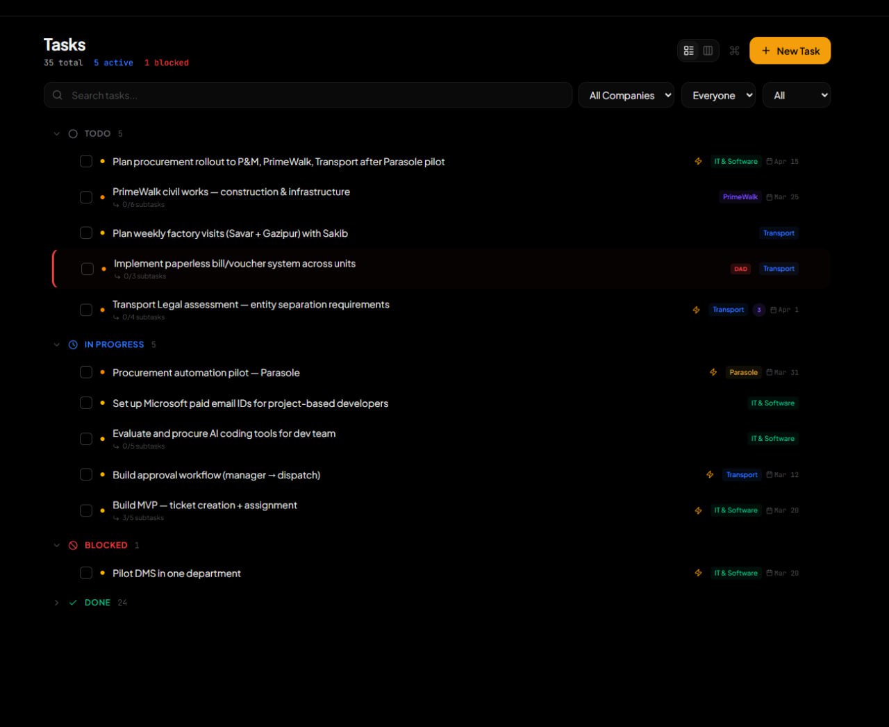
Task: Click the lightning icon on Pilot DMS task
Action: tap(698, 573)
